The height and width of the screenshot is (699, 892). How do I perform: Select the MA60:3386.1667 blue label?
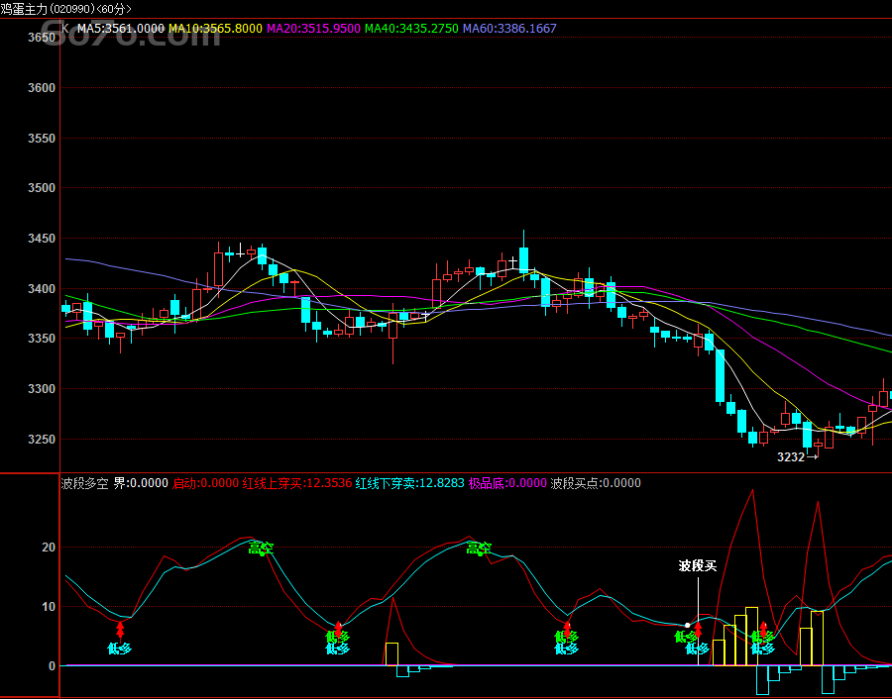pos(509,29)
